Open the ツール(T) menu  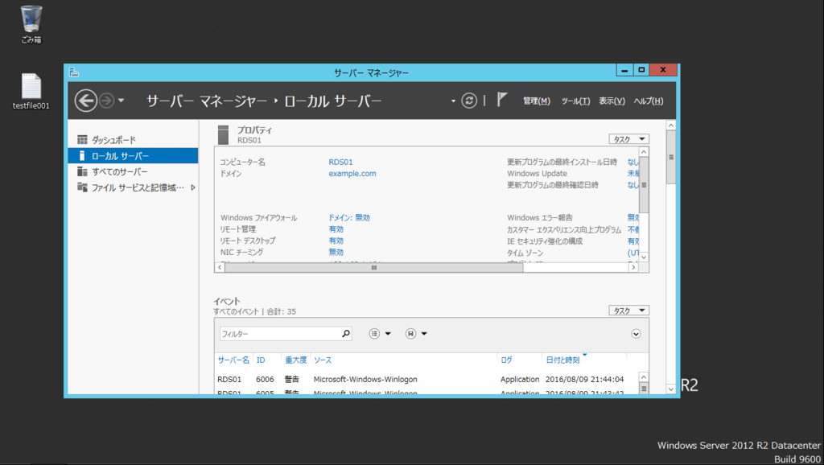[x=575, y=101]
